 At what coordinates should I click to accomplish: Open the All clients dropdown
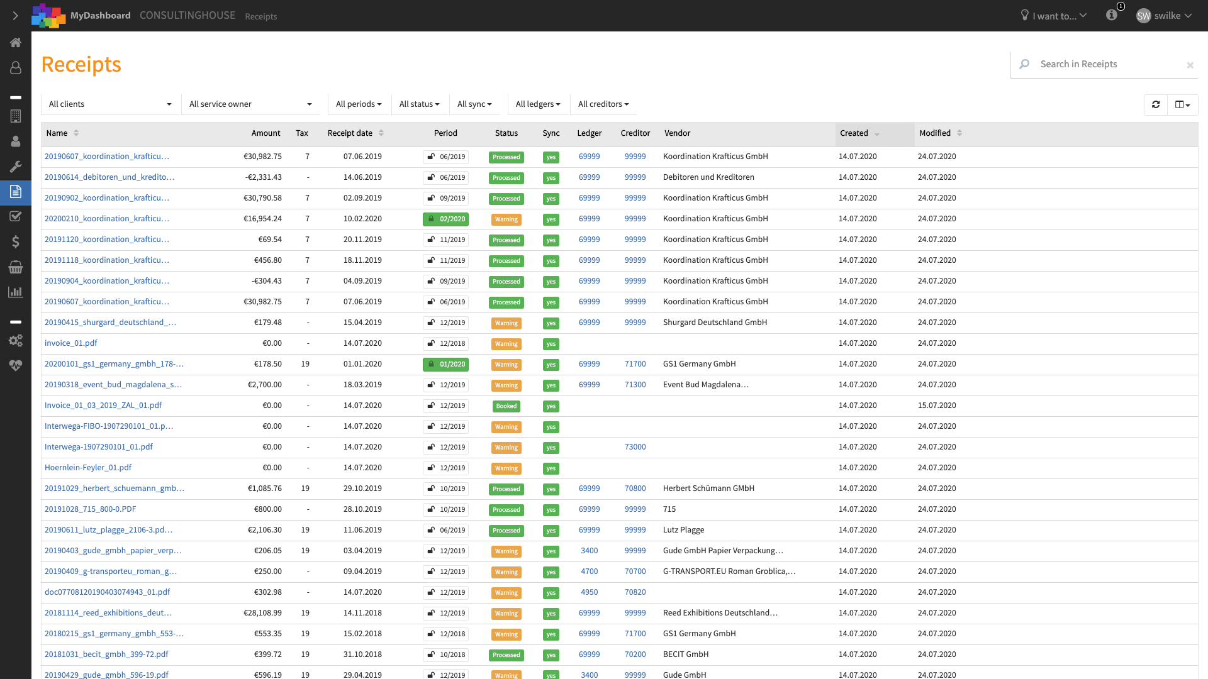tap(110, 104)
